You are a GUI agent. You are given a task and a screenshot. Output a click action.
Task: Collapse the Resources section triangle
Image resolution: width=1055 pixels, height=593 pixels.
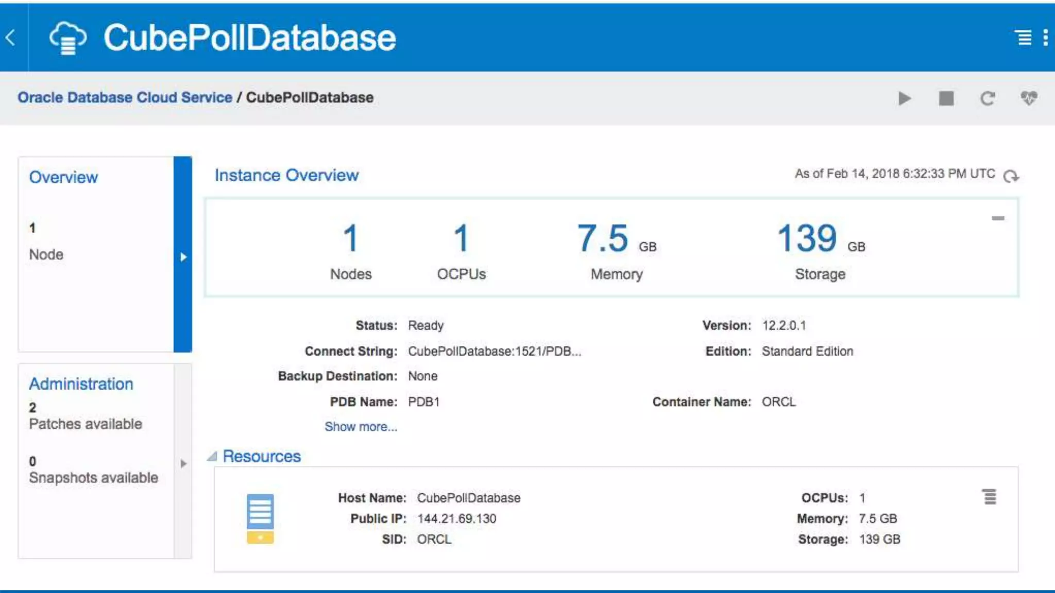tap(212, 457)
